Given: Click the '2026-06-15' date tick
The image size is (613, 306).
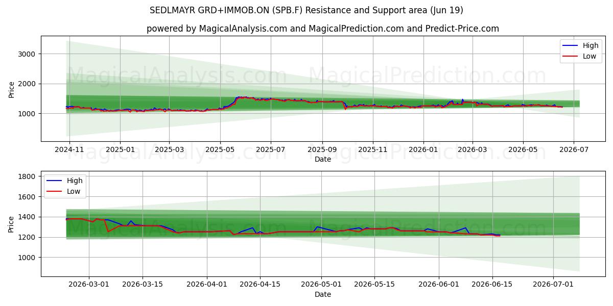Looking at the screenshot, I should (492, 284).
